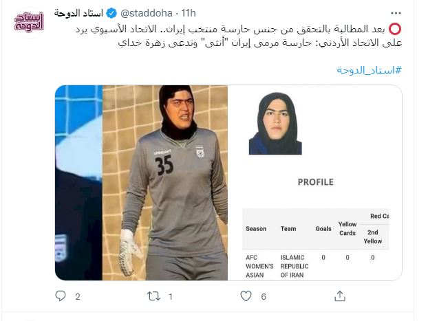Click the like count 6
Screen dimensions: 428x321
[x=264, y=297]
